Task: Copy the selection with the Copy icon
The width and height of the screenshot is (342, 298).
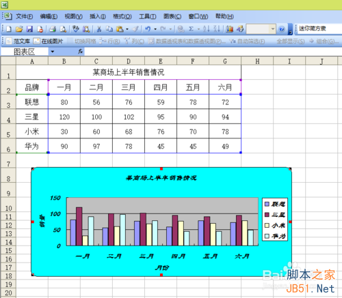Action: pyautogui.click(x=109, y=29)
